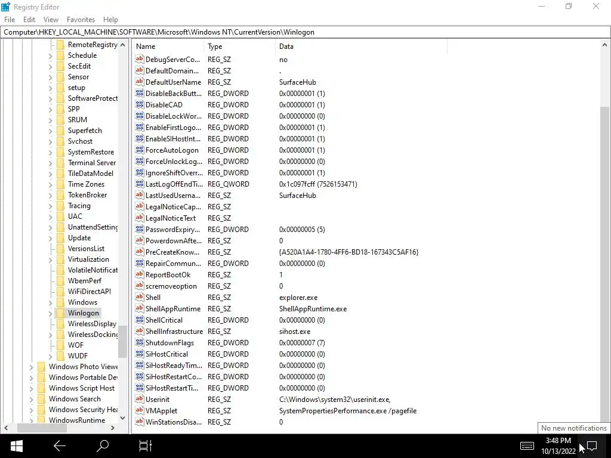The height and width of the screenshot is (458, 611).
Task: Click the folder icon of the WUDF key
Action: [60, 355]
